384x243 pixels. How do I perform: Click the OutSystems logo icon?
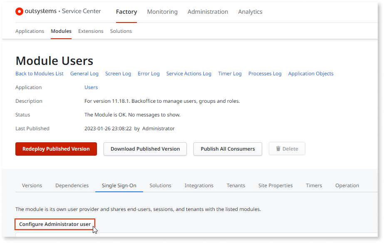(x=19, y=11)
